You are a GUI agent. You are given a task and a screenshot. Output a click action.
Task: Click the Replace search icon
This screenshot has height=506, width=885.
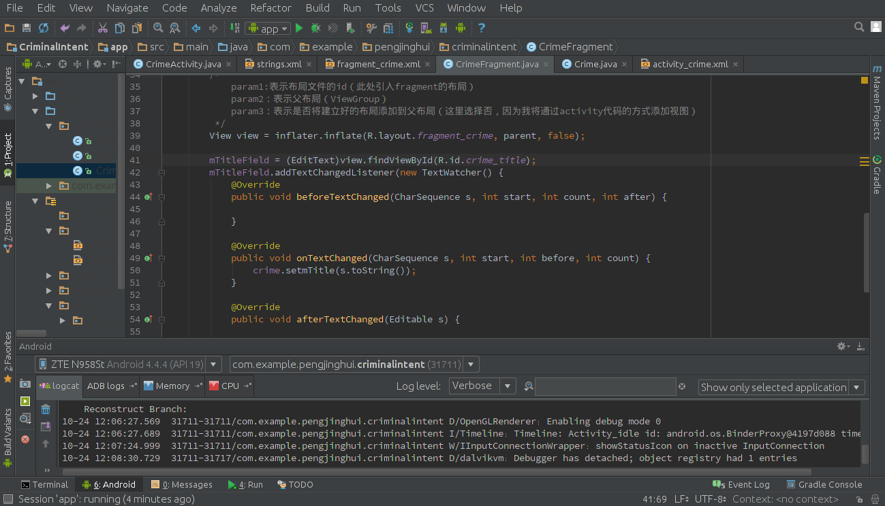click(x=175, y=28)
